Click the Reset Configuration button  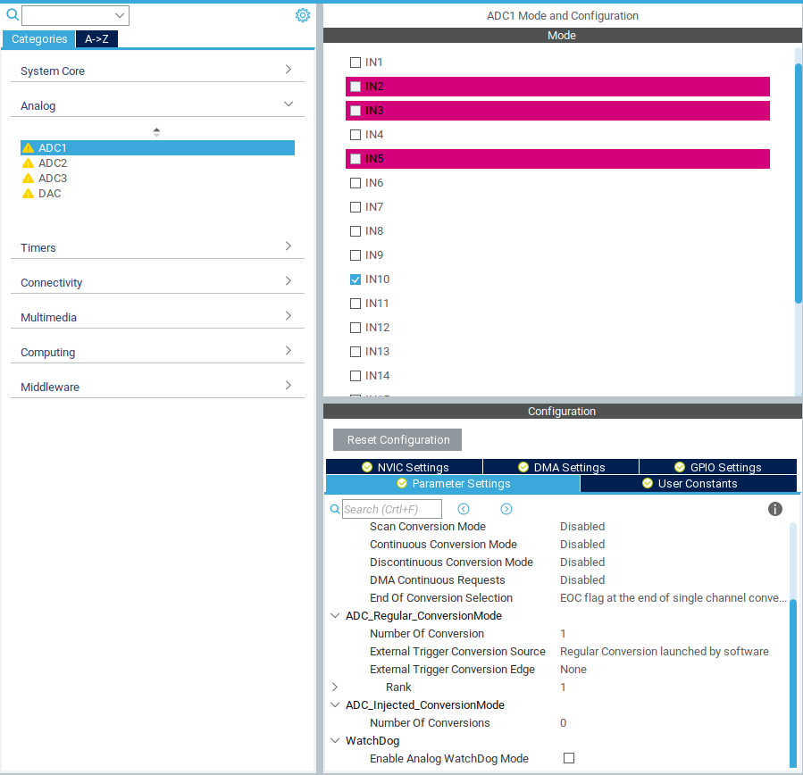[397, 439]
